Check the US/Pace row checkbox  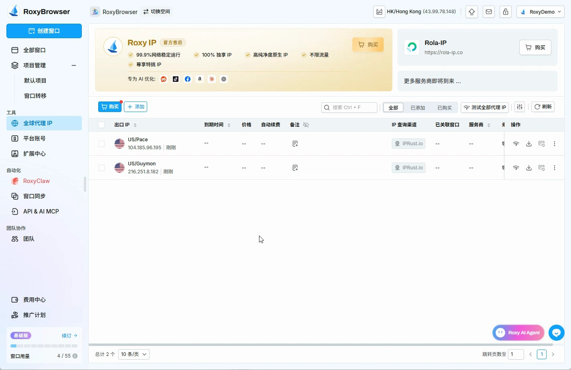pyautogui.click(x=101, y=144)
